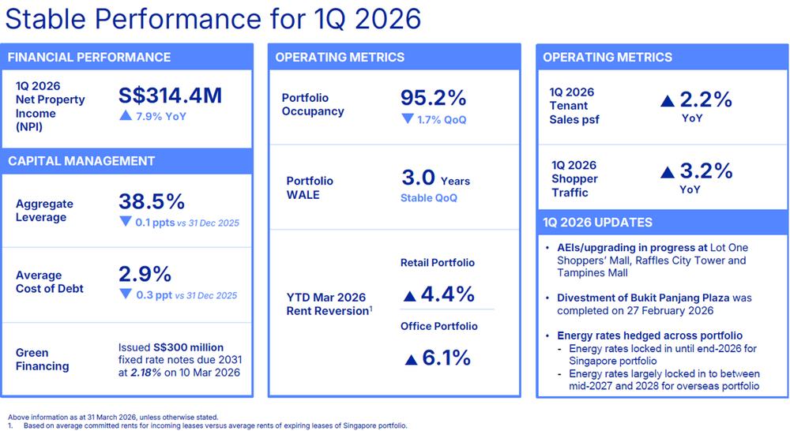Click the sub-bullet about overseas portfolio energy rates
The height and width of the screenshot is (431, 790).
coord(664,380)
